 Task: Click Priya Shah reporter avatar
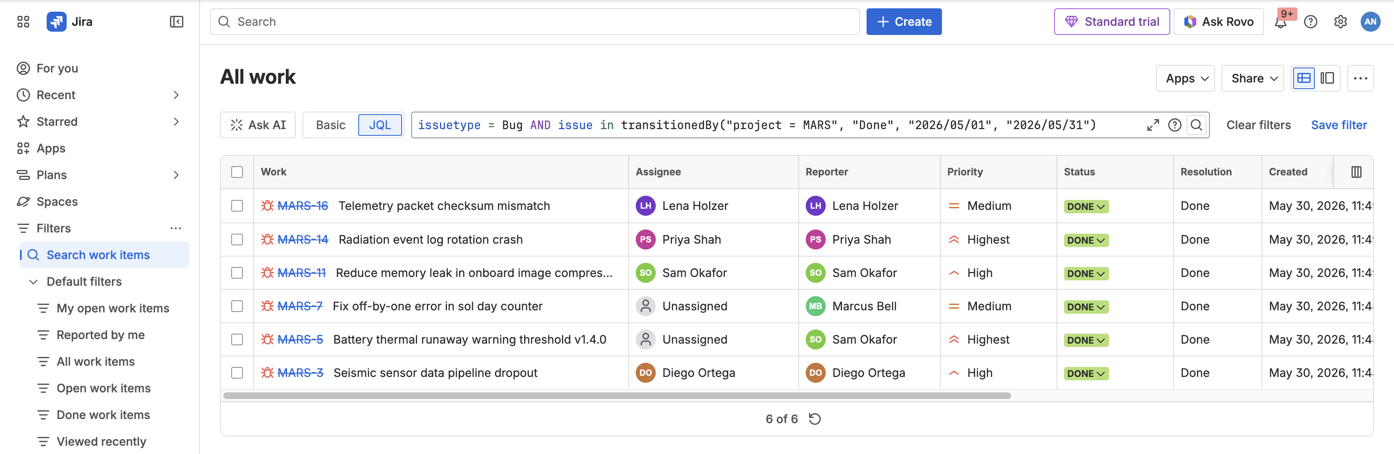815,239
